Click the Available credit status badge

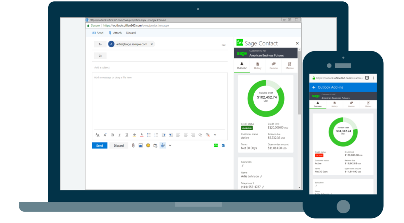point(247,128)
